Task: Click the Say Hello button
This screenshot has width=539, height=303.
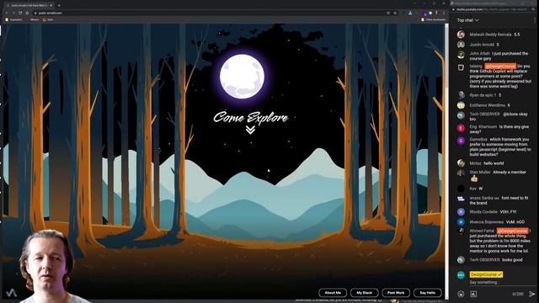Action: (x=427, y=293)
